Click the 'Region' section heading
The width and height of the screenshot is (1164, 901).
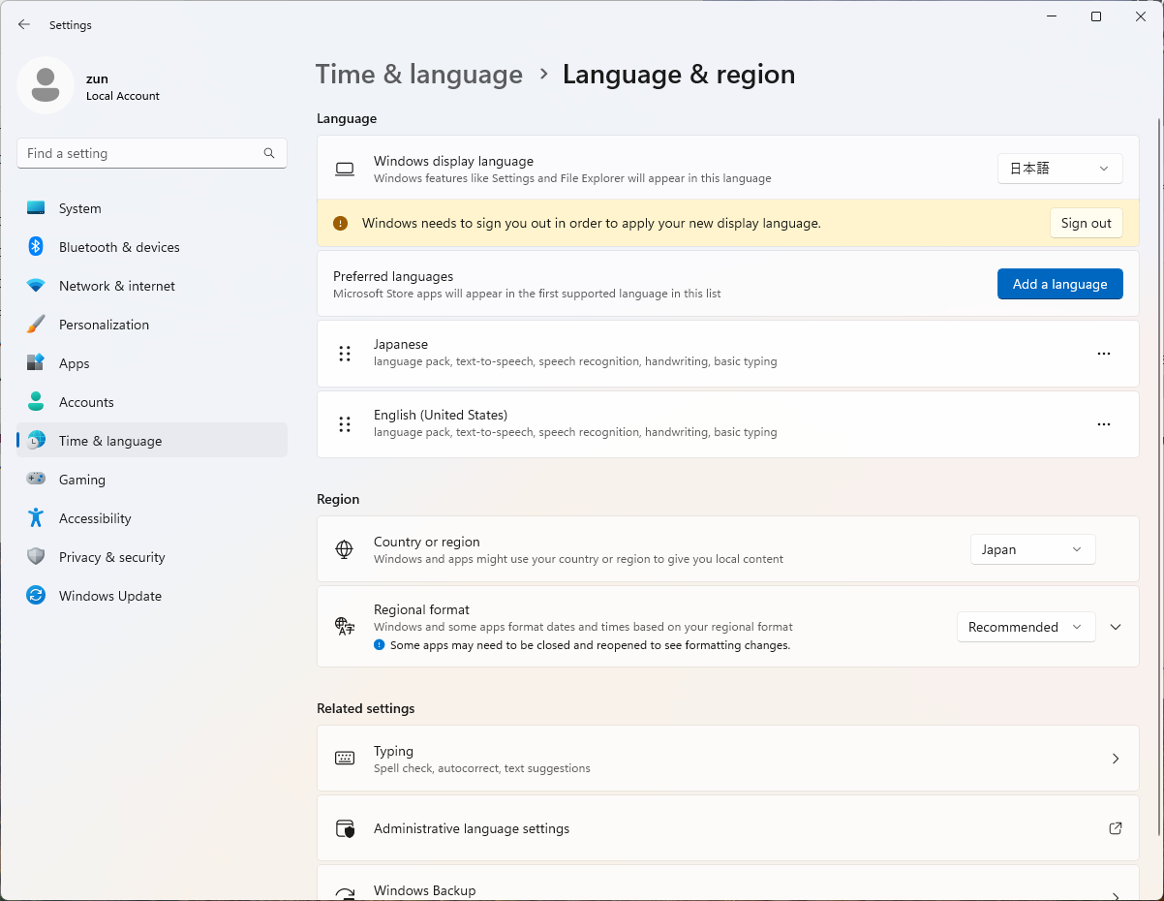[x=338, y=499]
